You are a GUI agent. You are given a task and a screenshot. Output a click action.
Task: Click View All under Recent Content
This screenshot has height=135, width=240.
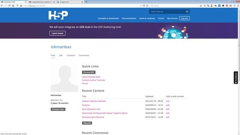click(87, 123)
